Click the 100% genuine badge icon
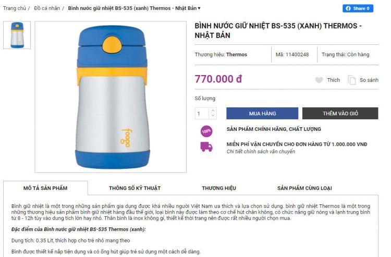Viewport: 391px width, 257px height. click(x=206, y=131)
